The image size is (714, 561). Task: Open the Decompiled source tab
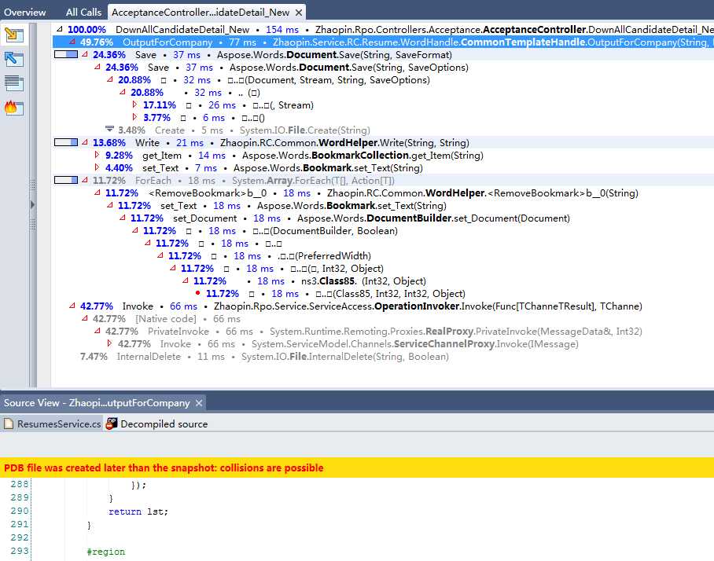pos(157,424)
